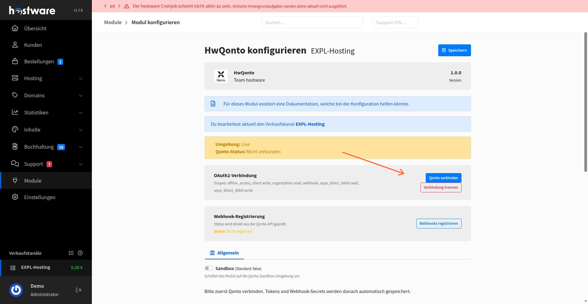This screenshot has width=588, height=304.
Task: Open the Module menu item
Action: tap(46, 180)
